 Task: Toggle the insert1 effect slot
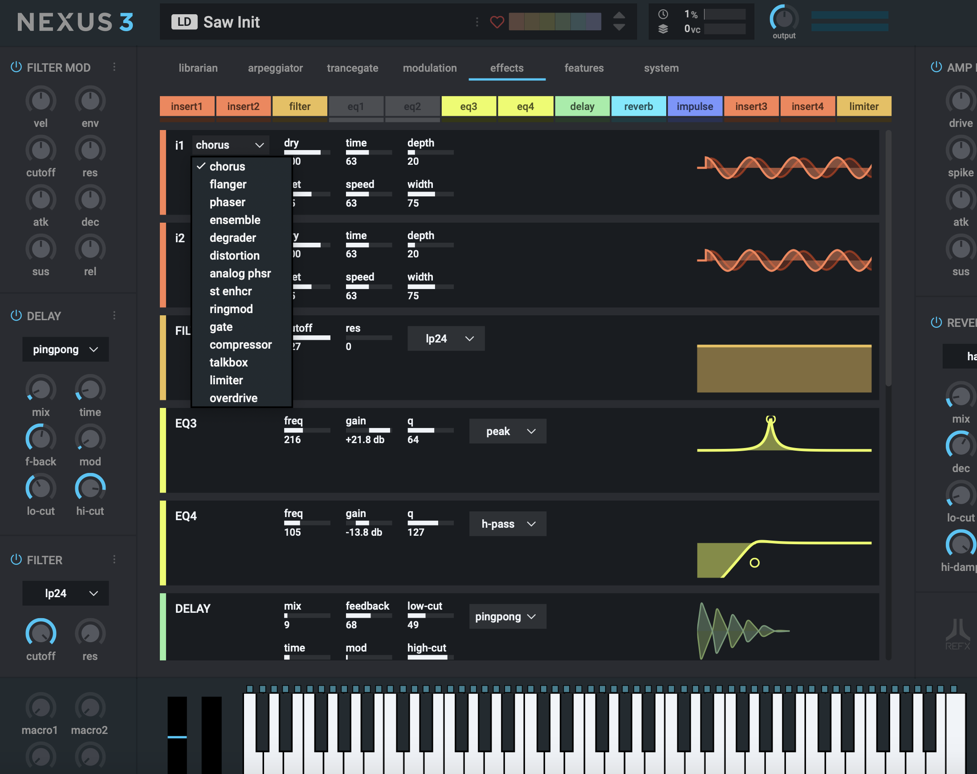pyautogui.click(x=187, y=106)
